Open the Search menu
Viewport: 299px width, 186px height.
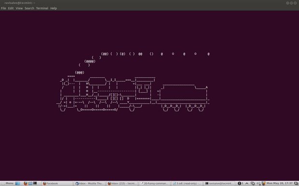click(x=29, y=8)
